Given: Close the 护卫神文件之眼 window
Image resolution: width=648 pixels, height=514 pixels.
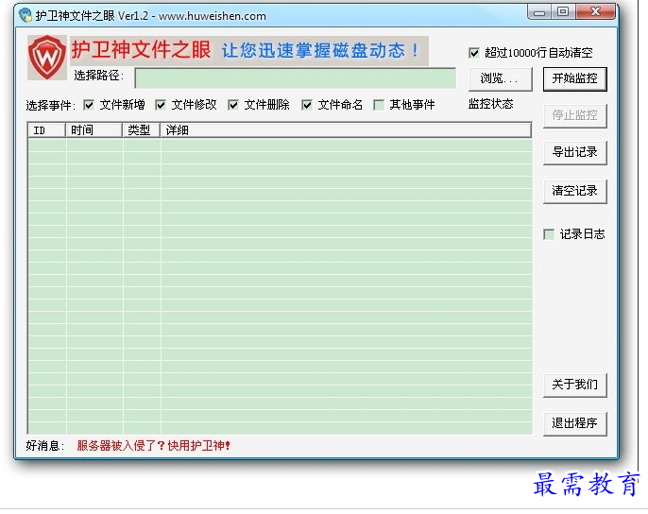Looking at the screenshot, I should pyautogui.click(x=595, y=12).
